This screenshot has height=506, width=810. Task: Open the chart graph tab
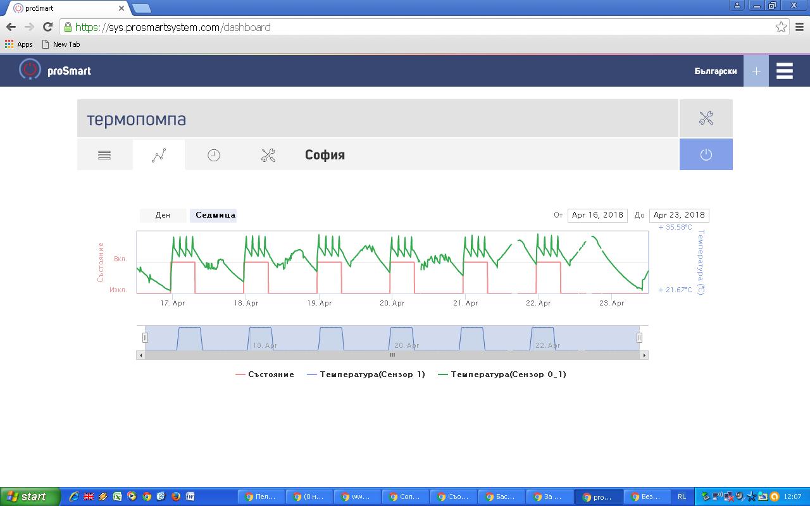coord(159,155)
